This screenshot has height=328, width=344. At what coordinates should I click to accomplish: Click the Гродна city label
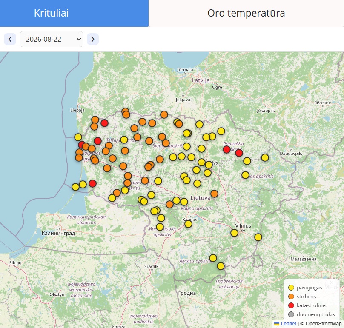(187, 293)
